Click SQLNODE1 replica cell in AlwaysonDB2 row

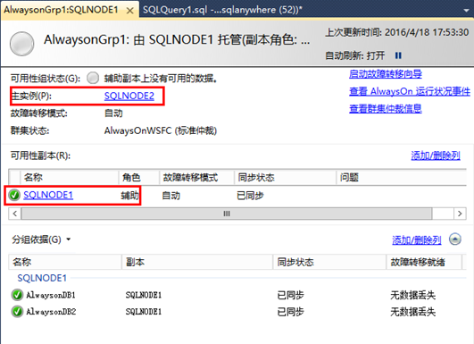(144, 312)
